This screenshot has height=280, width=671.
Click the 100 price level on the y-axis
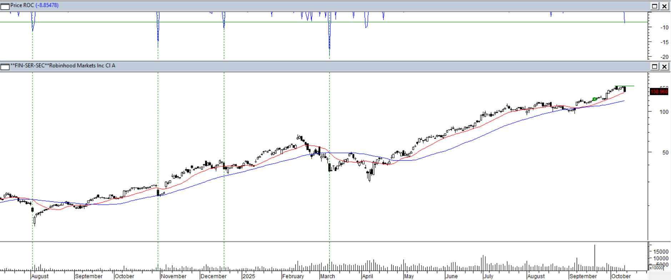(x=664, y=112)
